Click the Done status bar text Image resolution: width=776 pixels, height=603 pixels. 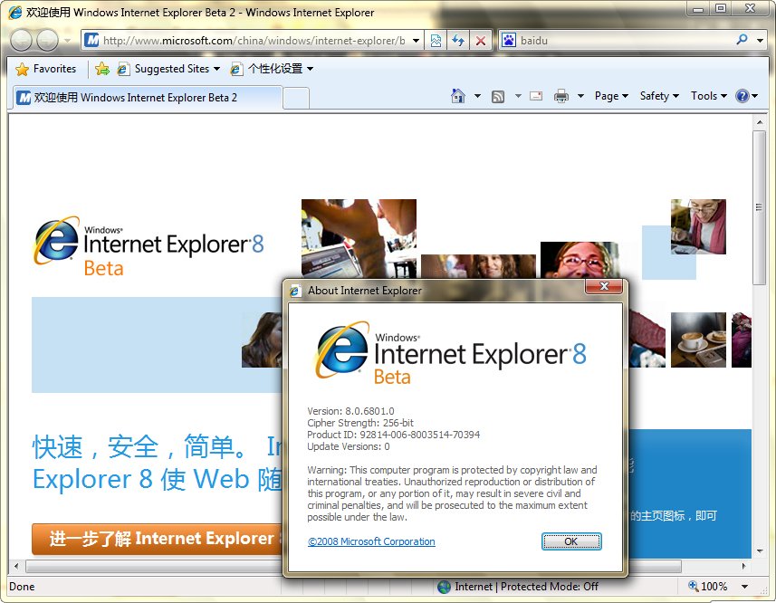point(22,587)
